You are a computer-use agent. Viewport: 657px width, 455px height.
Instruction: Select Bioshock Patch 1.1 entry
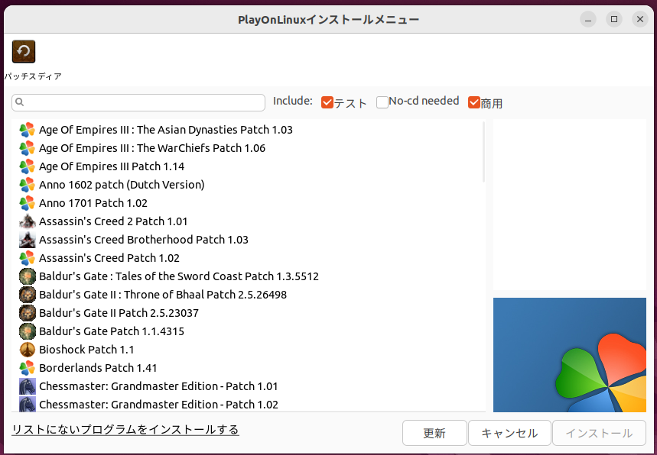(86, 350)
